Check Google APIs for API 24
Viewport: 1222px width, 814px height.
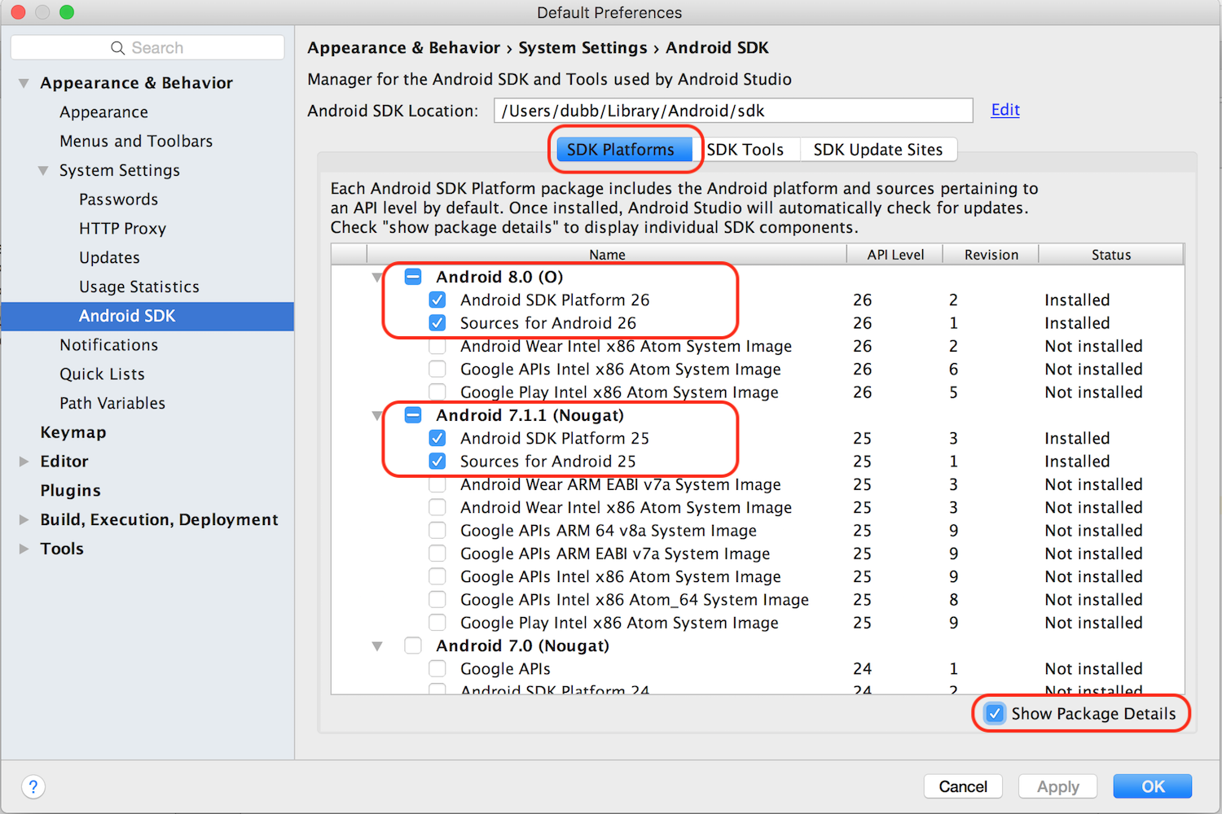pos(437,668)
